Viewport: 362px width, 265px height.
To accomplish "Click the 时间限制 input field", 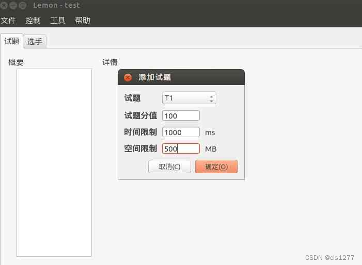I will tap(181, 132).
